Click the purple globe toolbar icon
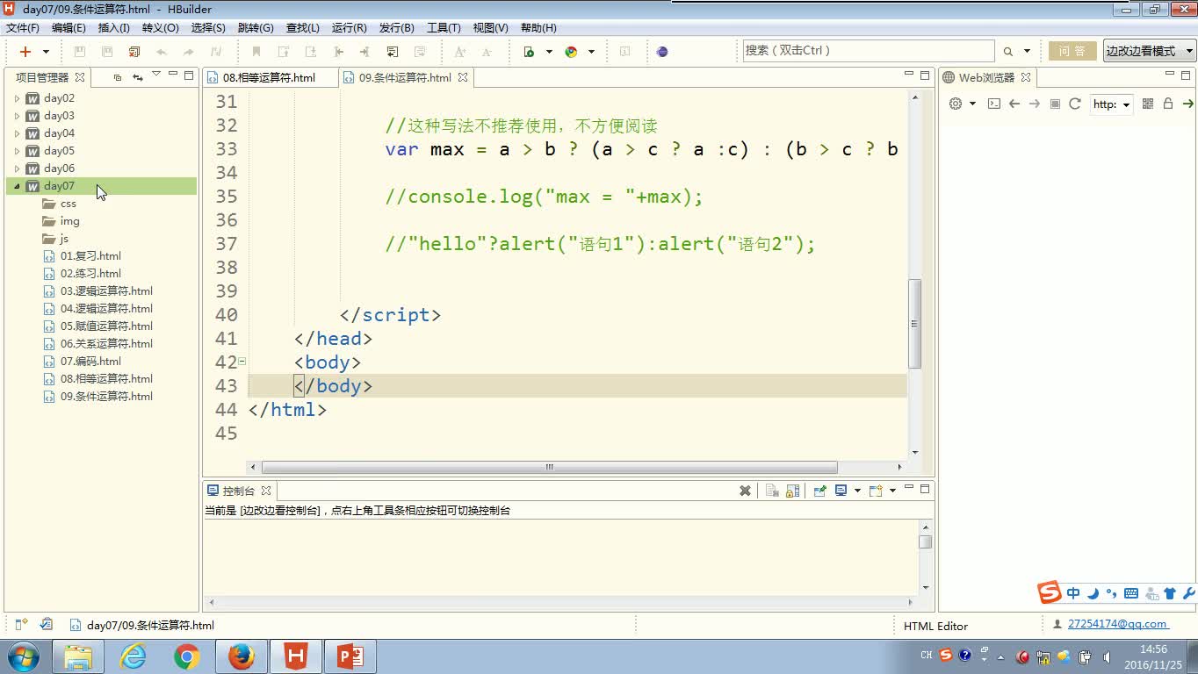Image resolution: width=1198 pixels, height=674 pixels. pos(662,52)
